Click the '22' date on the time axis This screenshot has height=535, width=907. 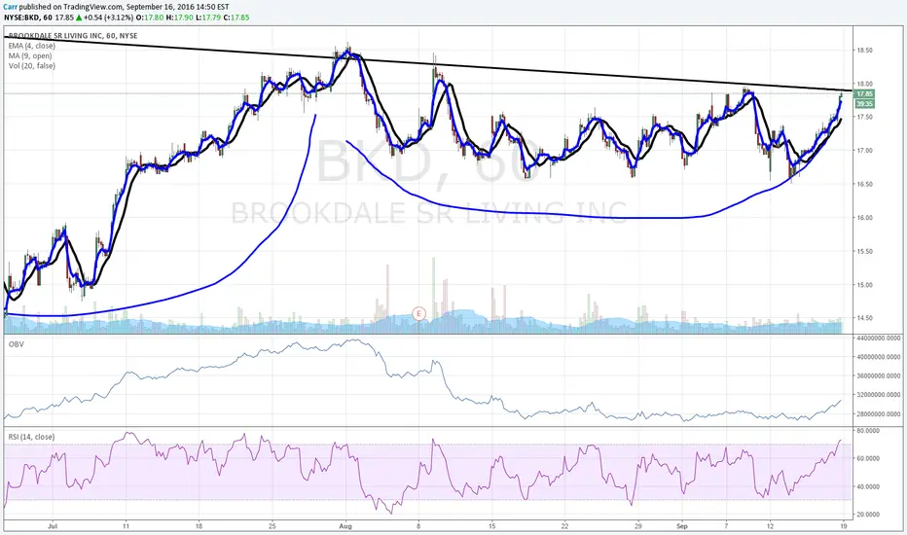(564, 526)
